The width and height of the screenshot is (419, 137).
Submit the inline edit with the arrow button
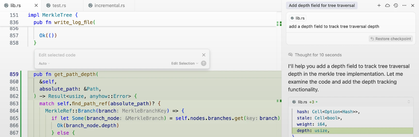pyautogui.click(x=204, y=63)
